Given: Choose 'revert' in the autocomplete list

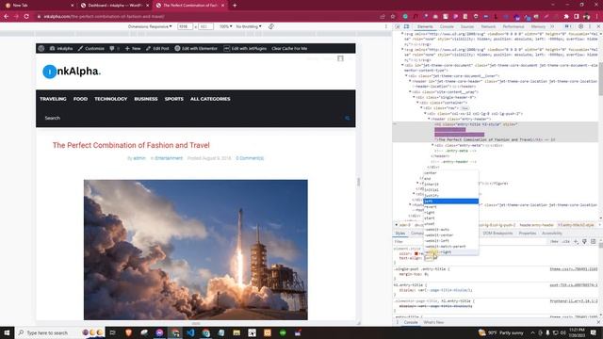Looking at the screenshot, I should click(x=450, y=207).
